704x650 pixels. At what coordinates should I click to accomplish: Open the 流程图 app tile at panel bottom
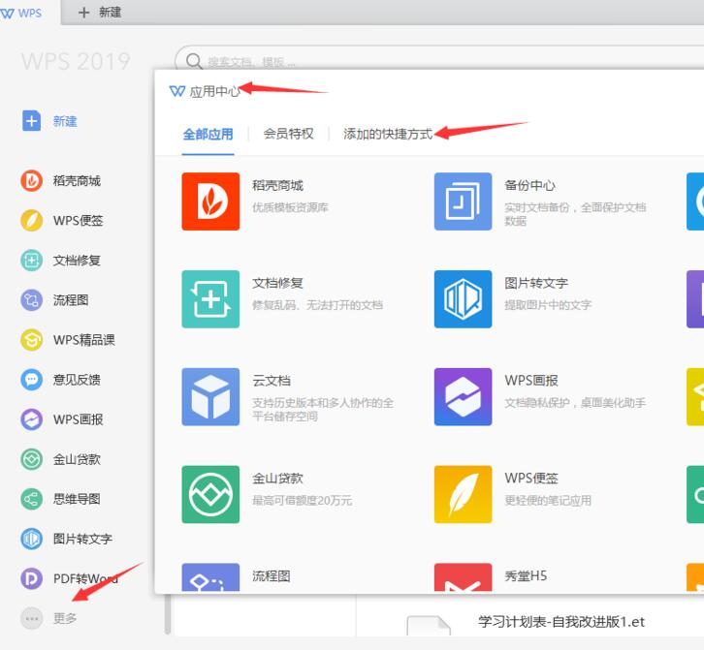[210, 577]
